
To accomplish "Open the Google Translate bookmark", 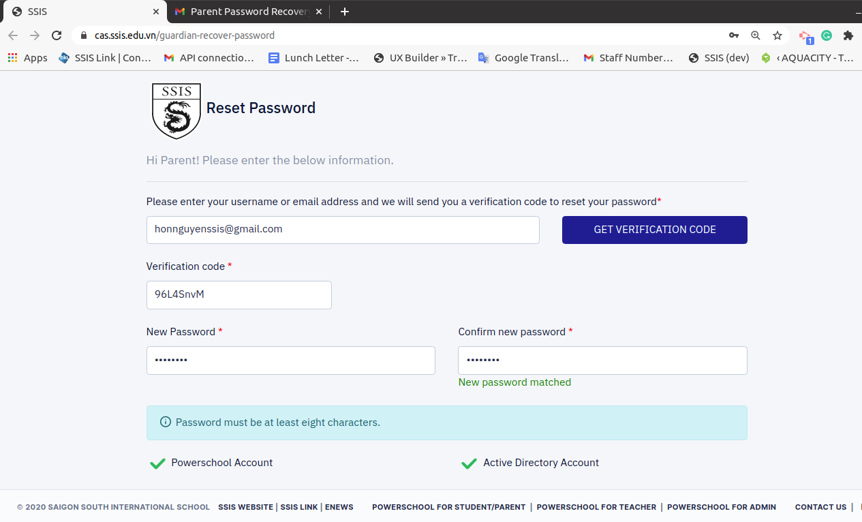I will (x=523, y=58).
